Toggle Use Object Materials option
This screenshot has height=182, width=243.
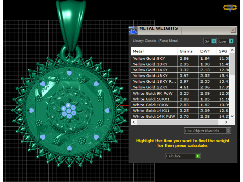pyautogui.click(x=208, y=131)
